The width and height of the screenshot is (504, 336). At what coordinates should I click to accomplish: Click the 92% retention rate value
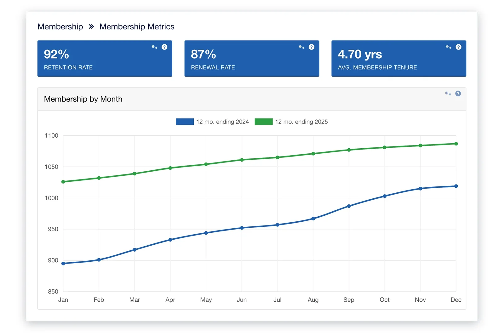click(56, 54)
